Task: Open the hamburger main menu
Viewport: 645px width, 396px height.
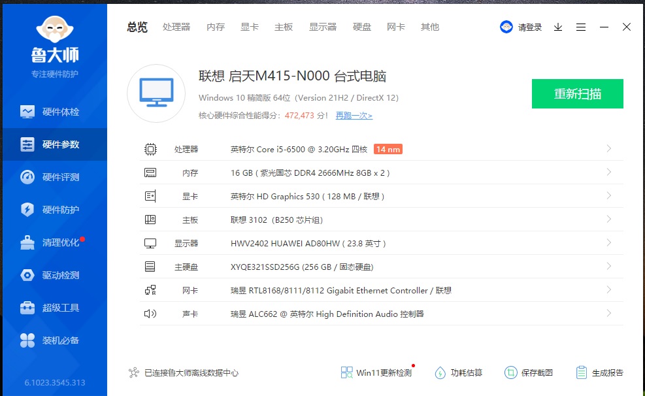Action: [x=581, y=27]
